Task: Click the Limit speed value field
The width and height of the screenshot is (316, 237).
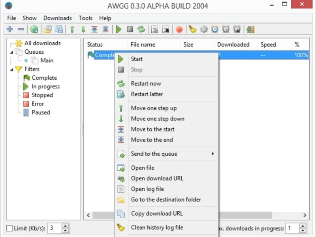Action: tap(55, 228)
